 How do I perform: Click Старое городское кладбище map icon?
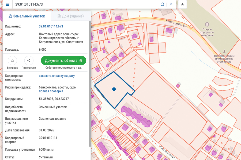[x=207, y=24]
